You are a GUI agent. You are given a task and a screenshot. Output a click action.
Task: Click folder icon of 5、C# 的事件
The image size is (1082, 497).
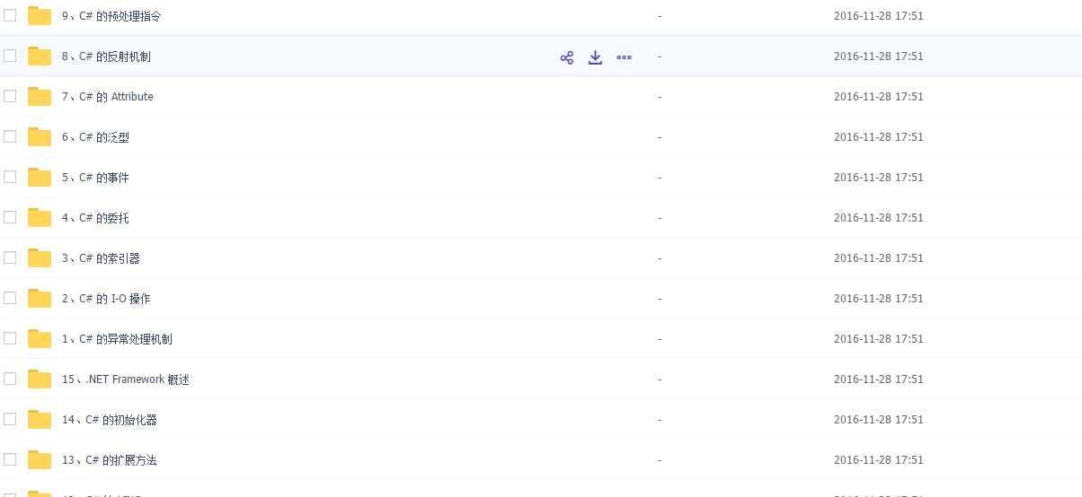tap(40, 177)
